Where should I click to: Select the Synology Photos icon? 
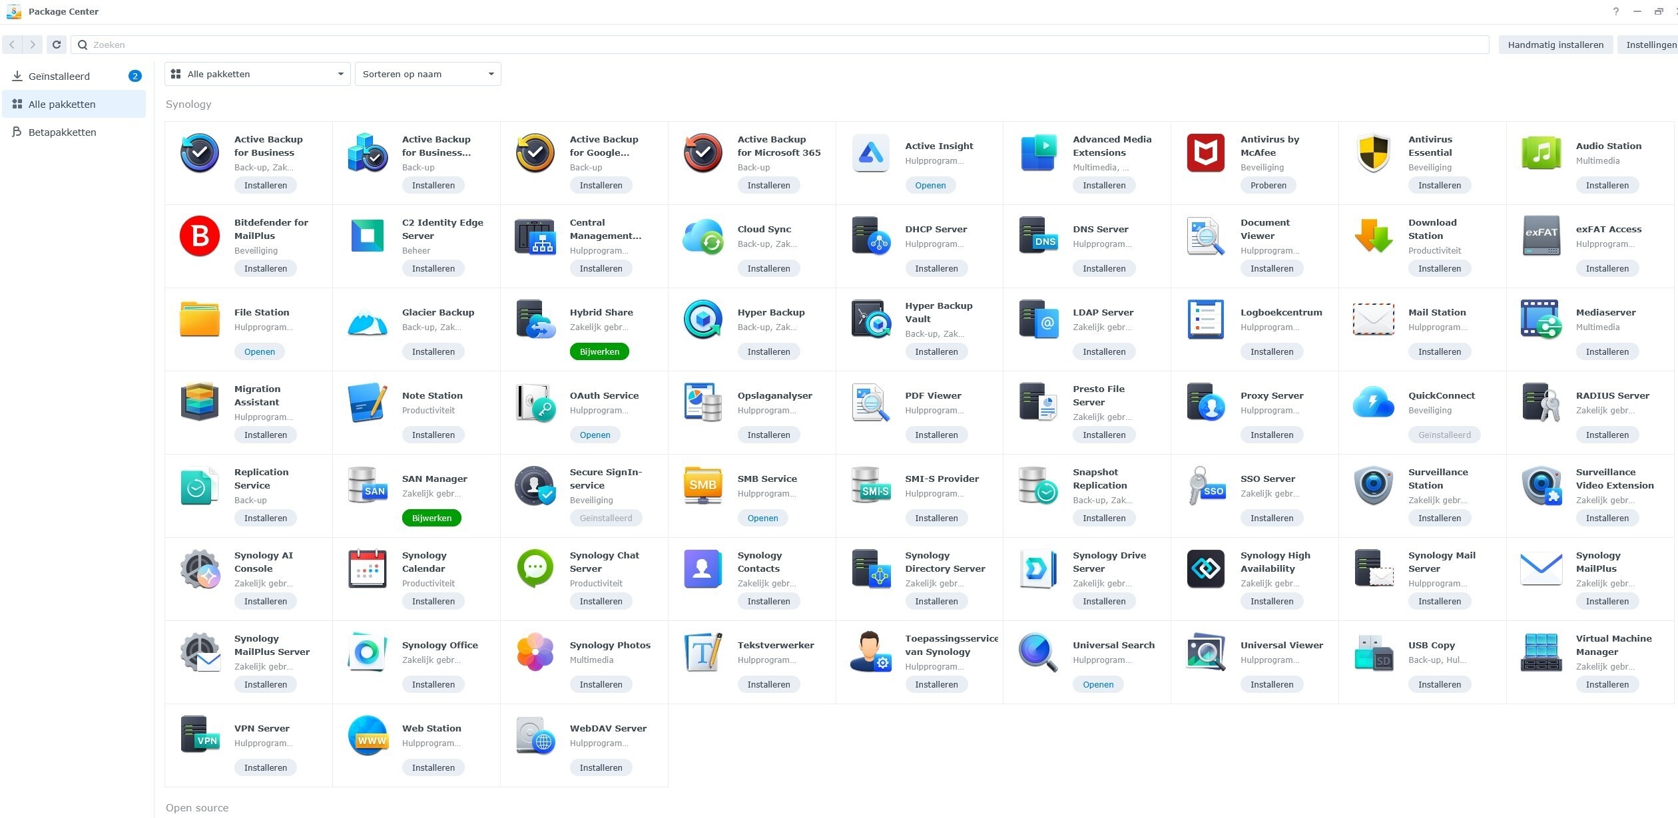[535, 652]
